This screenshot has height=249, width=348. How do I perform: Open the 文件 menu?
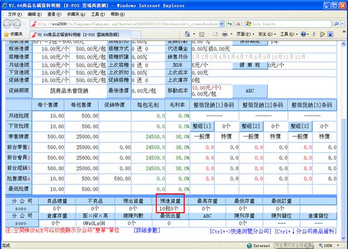(x=15, y=14)
